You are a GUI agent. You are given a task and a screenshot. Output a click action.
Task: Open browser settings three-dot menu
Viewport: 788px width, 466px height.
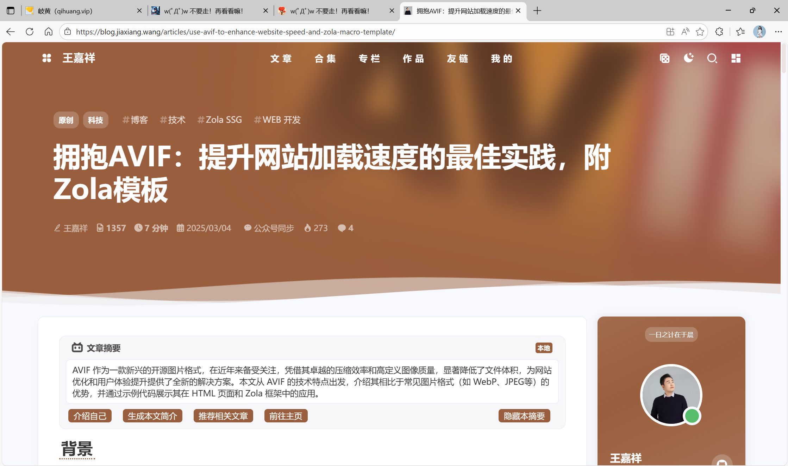click(778, 32)
